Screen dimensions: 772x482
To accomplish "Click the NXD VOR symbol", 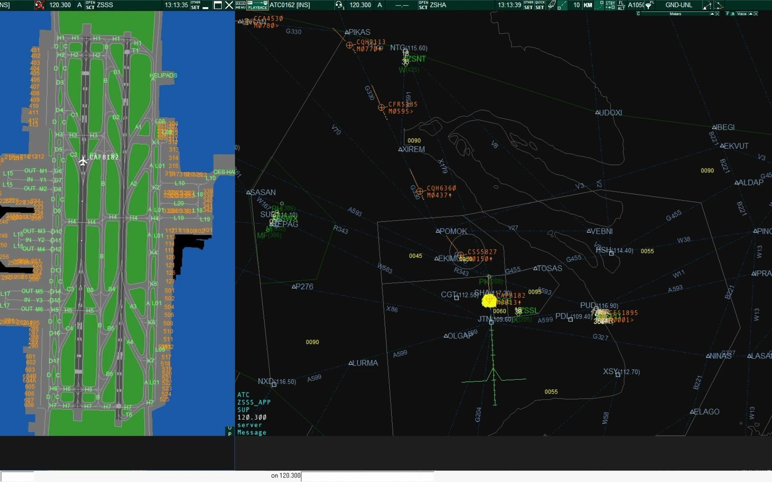I will [274, 384].
